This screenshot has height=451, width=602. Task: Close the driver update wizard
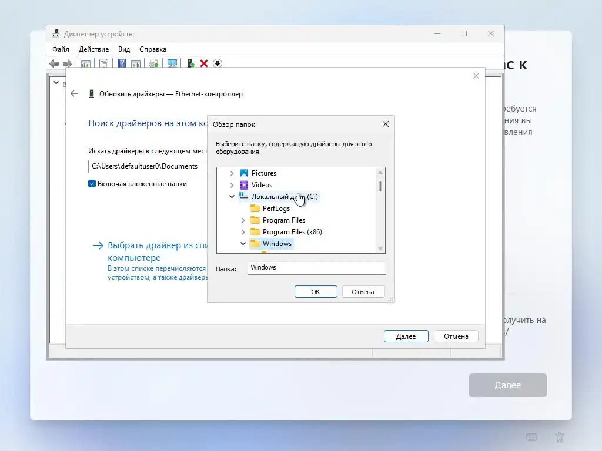(476, 76)
